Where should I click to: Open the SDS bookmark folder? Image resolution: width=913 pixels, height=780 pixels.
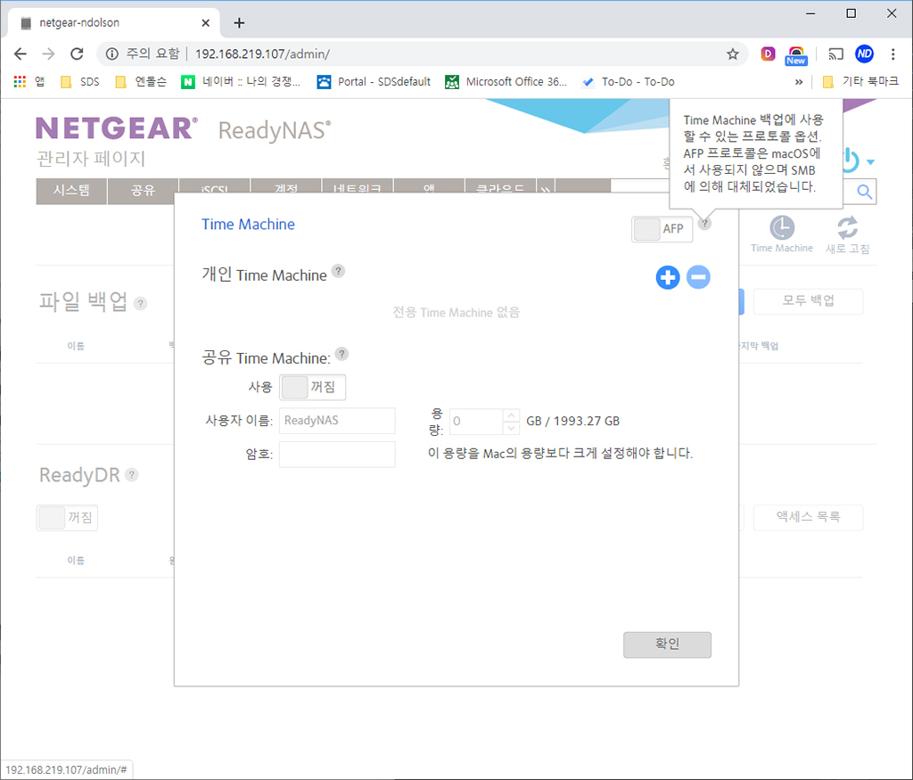[80, 81]
